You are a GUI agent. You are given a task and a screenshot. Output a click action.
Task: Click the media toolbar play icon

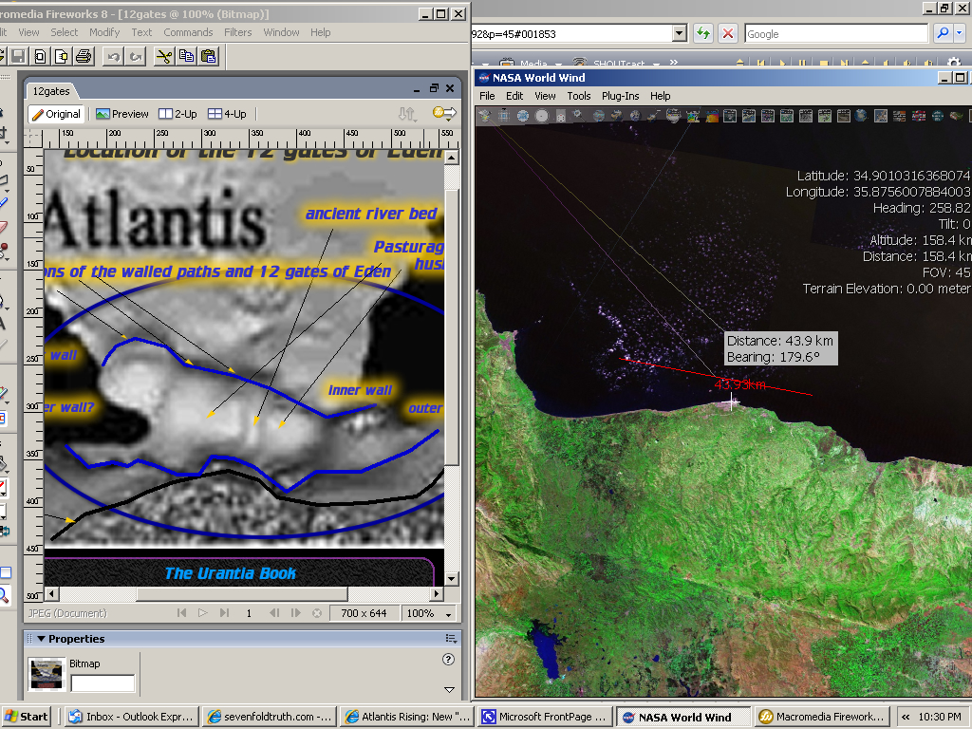782,64
